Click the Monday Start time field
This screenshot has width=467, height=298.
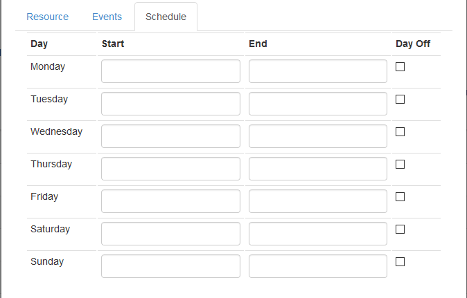[x=170, y=71]
